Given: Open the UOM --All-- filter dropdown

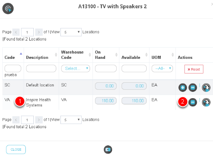Looking at the screenshot, I should [x=162, y=68].
